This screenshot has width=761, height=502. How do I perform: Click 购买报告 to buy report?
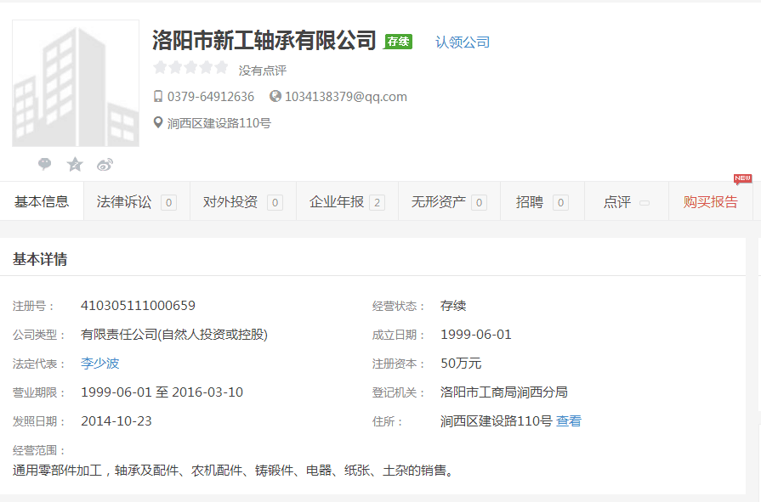(711, 202)
